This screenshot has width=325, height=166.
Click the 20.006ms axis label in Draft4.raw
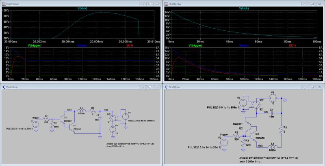(x=97, y=41)
